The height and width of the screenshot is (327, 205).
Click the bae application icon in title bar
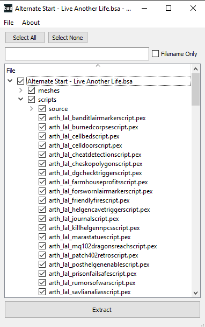[8, 8]
